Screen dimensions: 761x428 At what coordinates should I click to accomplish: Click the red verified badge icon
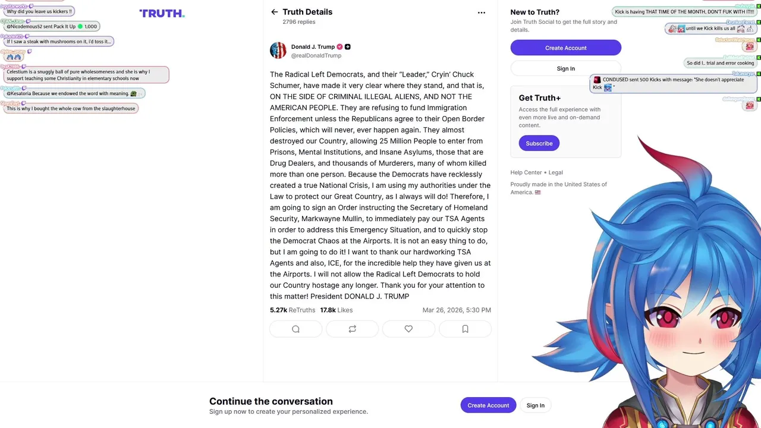339,47
